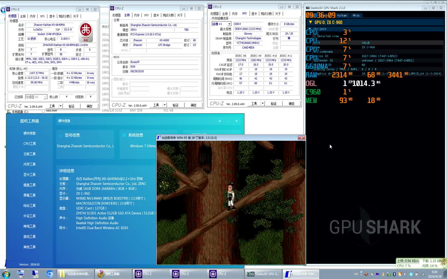Click 确定 in the processor CPU-Z window
The height and width of the screenshot is (279, 447).
tap(90, 106)
